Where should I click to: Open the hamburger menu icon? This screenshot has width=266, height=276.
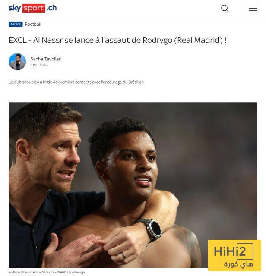click(x=253, y=8)
